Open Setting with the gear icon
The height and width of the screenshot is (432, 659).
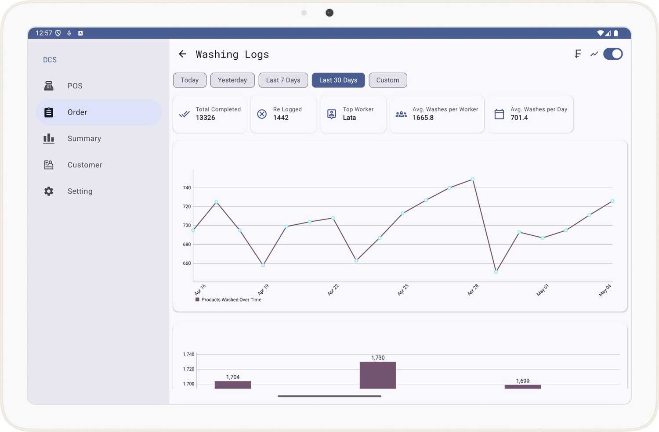tap(48, 191)
